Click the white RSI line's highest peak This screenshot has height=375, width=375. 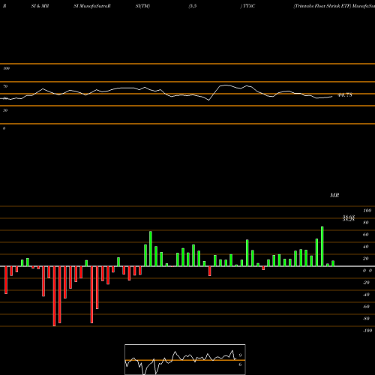pyautogui.click(x=226, y=85)
